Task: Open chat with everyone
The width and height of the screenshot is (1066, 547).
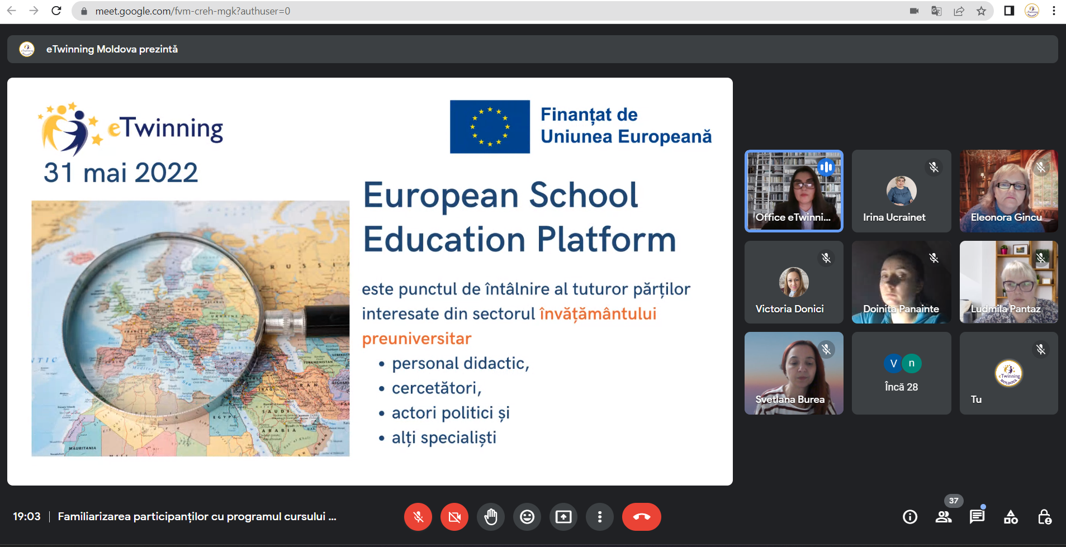Action: tap(977, 517)
